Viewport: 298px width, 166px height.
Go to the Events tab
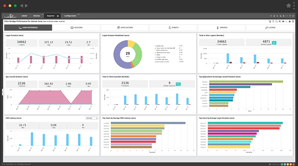pos(173,27)
